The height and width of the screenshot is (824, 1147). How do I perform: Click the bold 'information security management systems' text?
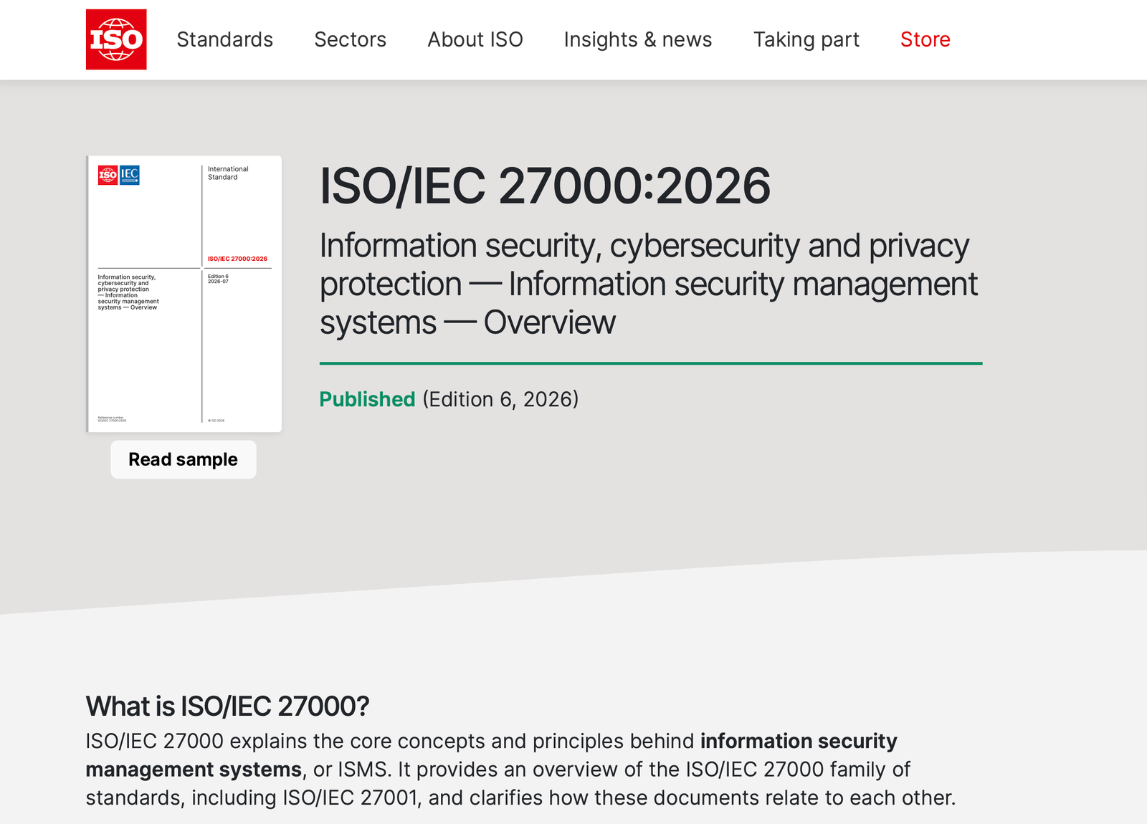(492, 755)
